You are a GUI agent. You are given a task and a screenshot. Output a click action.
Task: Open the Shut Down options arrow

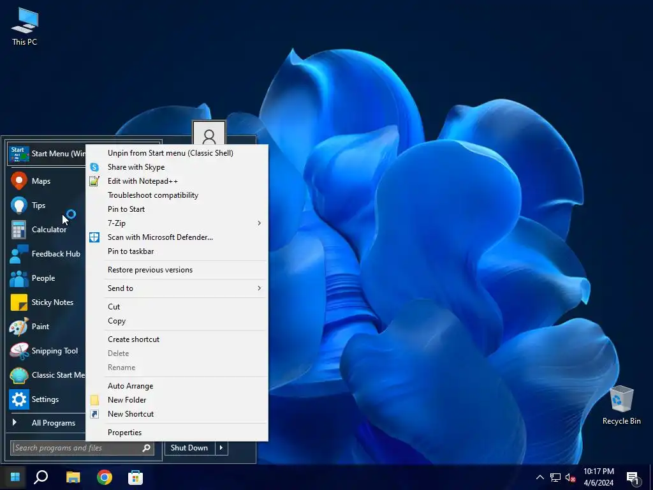221,448
